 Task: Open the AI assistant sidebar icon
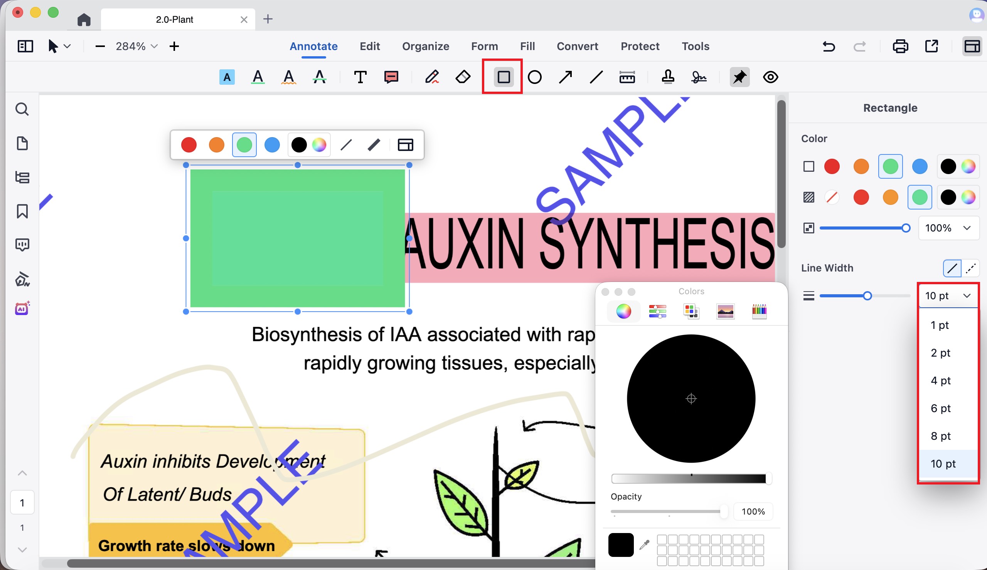coord(22,308)
